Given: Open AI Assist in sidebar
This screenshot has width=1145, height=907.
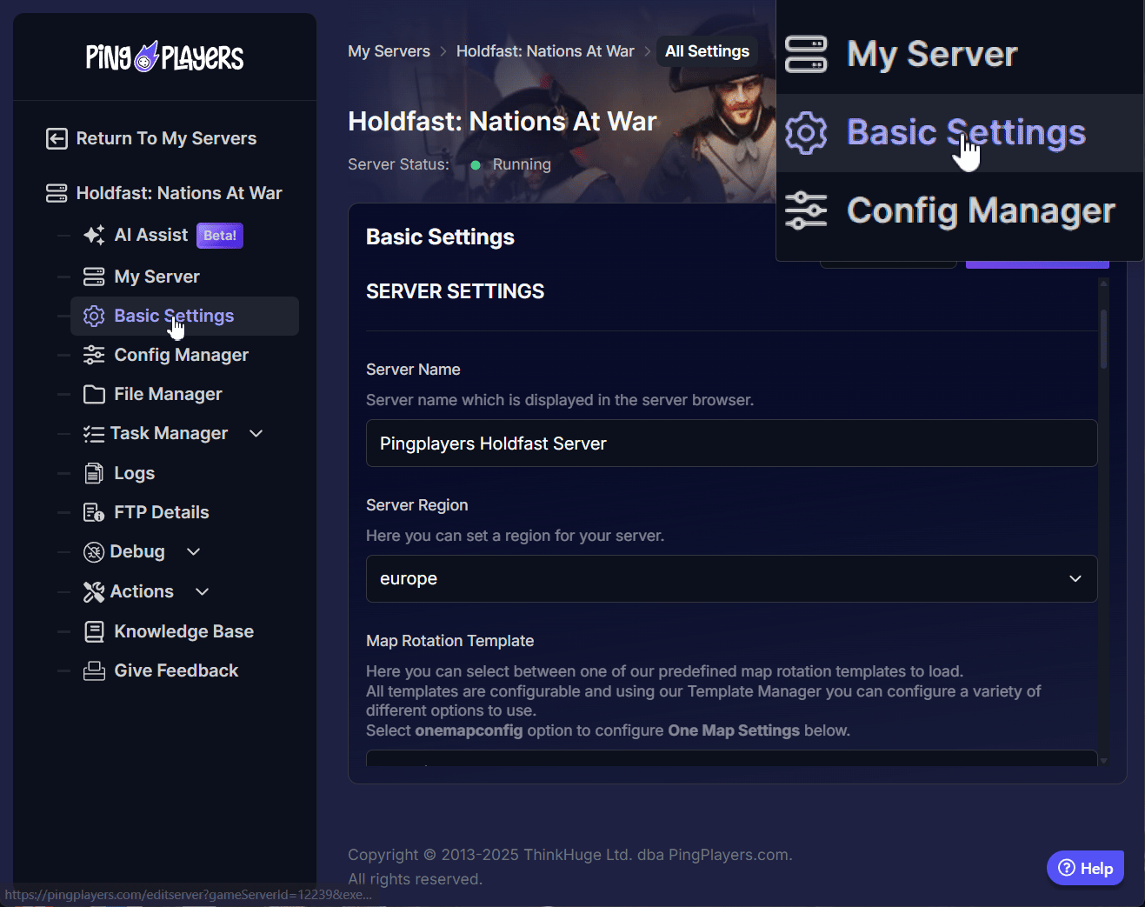Looking at the screenshot, I should point(151,235).
